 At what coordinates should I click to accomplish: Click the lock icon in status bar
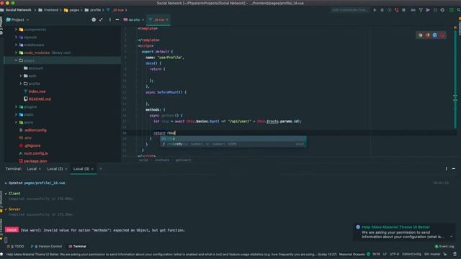[445, 254]
